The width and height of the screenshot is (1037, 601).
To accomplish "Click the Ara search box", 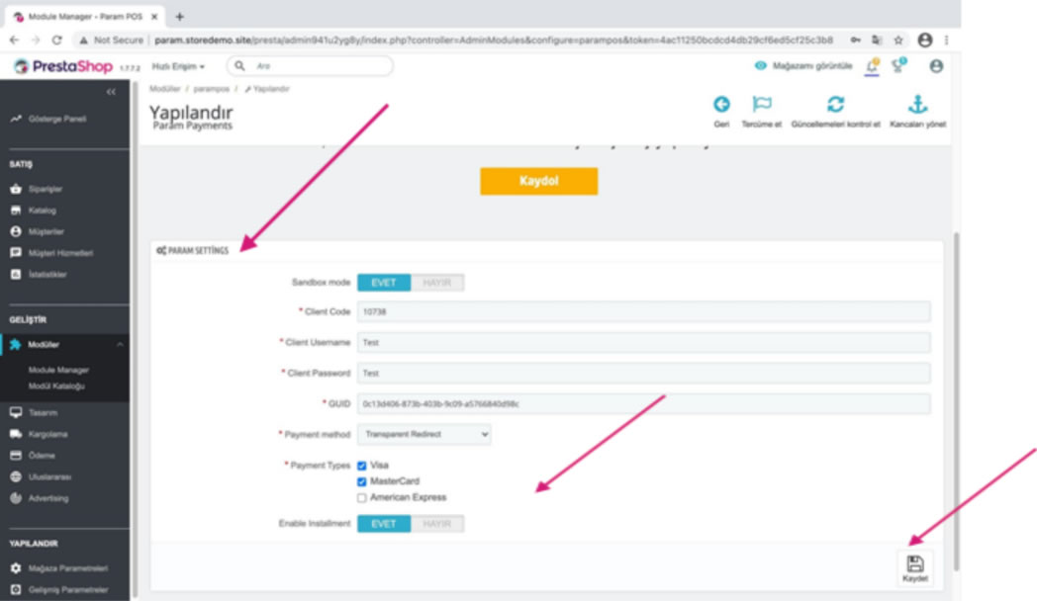I will point(310,66).
